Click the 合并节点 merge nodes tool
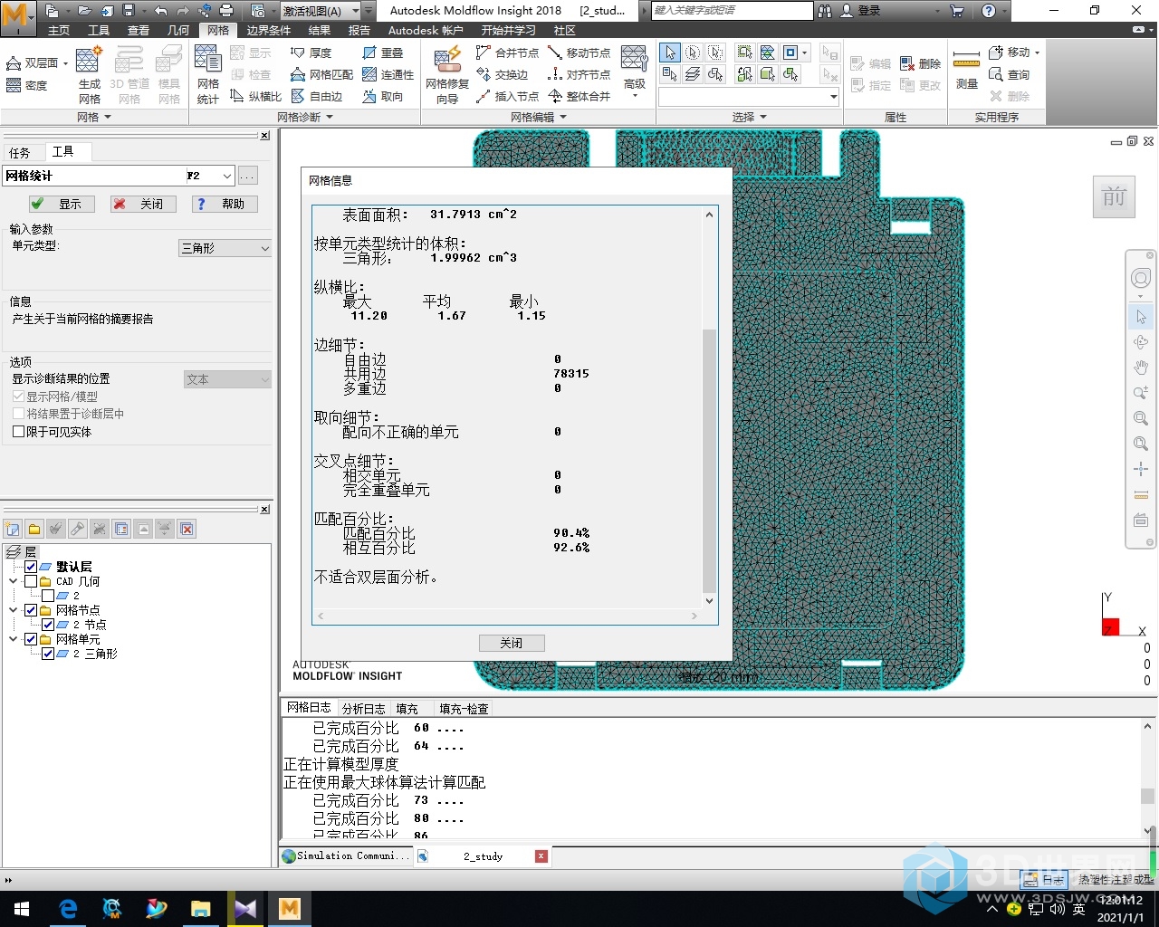The height and width of the screenshot is (927, 1159). tap(507, 53)
